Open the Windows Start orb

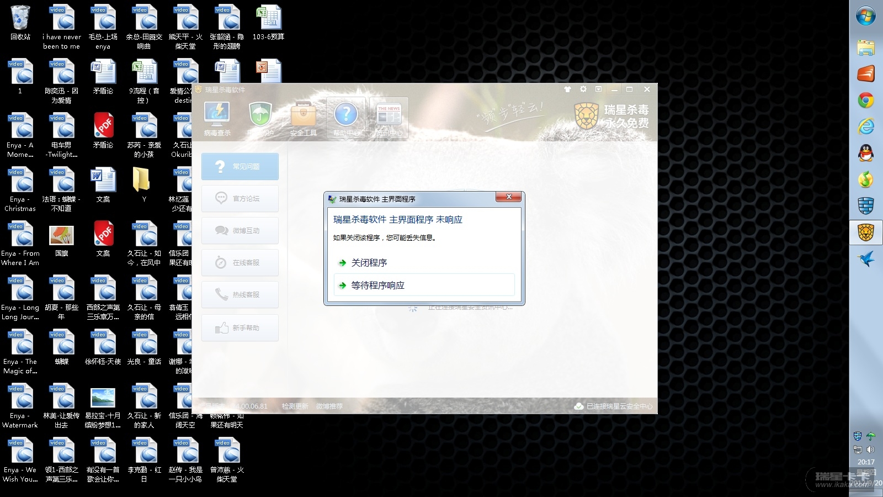tap(866, 16)
